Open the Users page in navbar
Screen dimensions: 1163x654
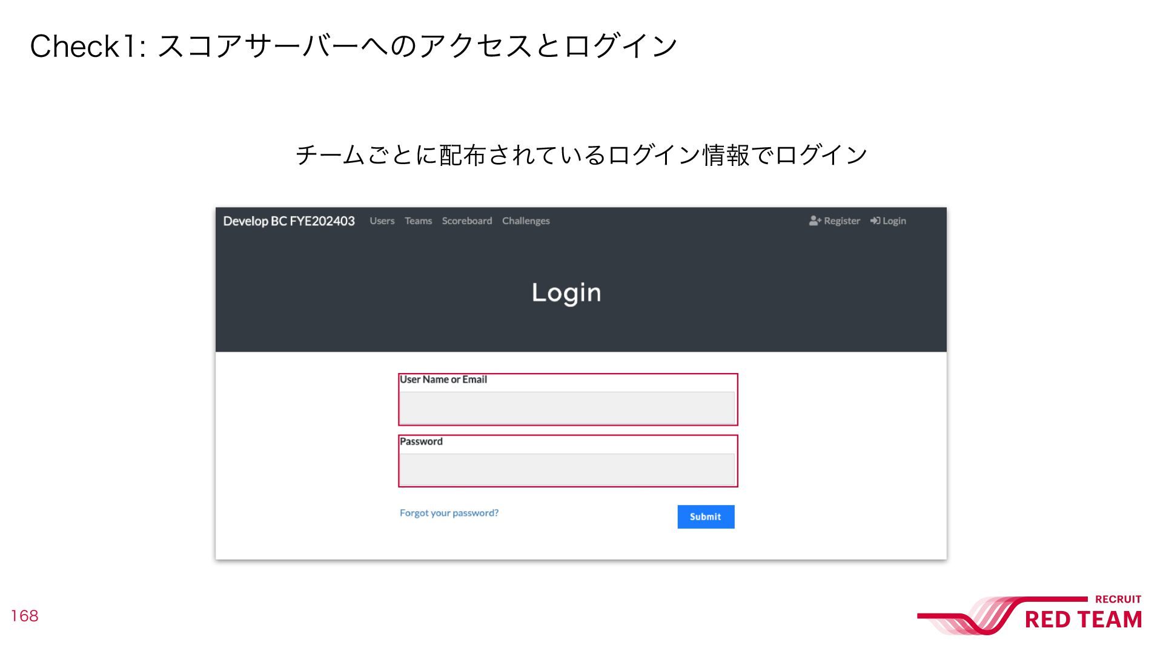(382, 221)
